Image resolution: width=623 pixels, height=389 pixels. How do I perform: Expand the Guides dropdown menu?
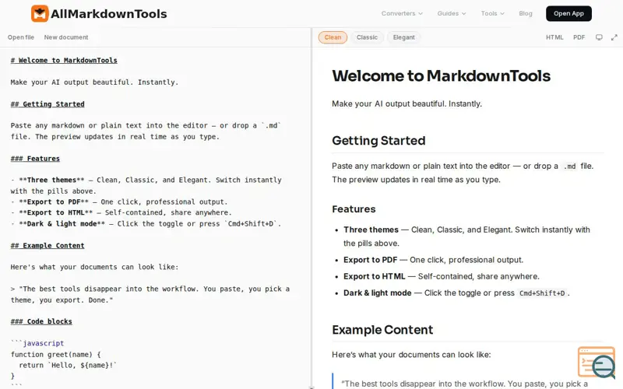point(452,13)
